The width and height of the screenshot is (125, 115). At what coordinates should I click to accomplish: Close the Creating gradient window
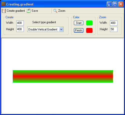[121, 4]
